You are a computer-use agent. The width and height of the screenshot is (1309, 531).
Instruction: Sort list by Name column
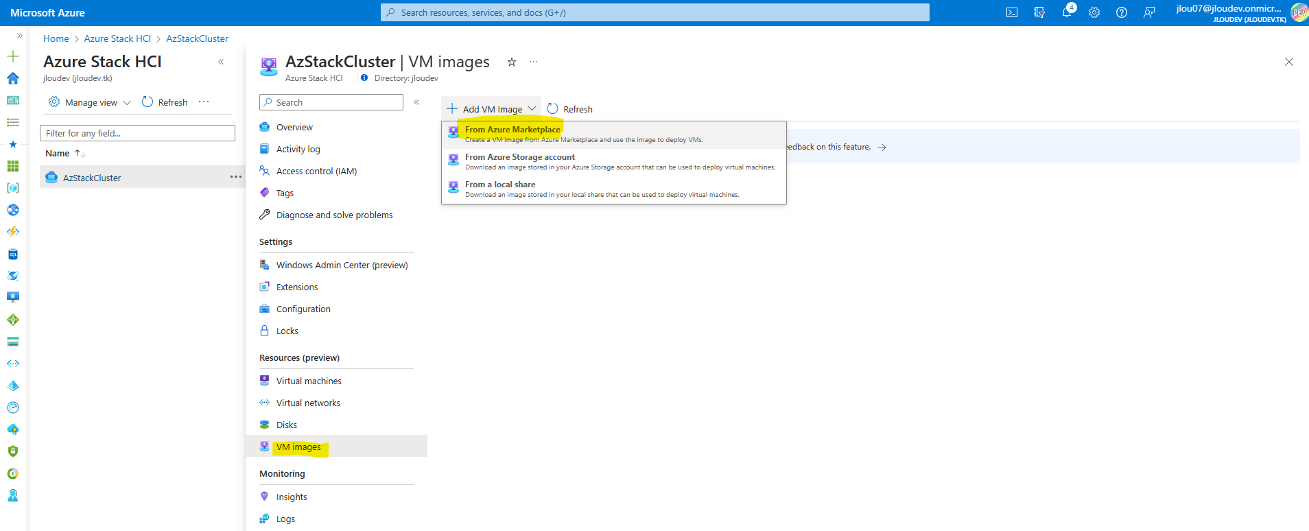pos(64,153)
